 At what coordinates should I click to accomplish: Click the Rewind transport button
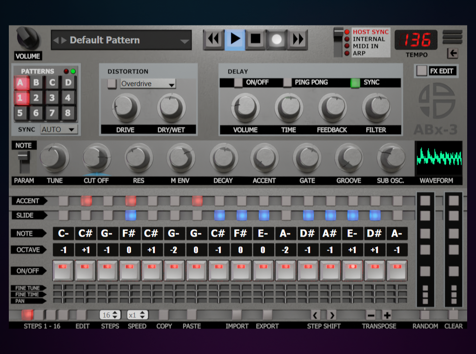(214, 39)
